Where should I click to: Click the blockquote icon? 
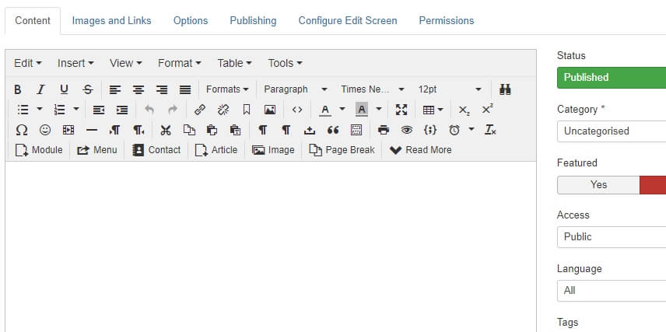[x=333, y=130]
